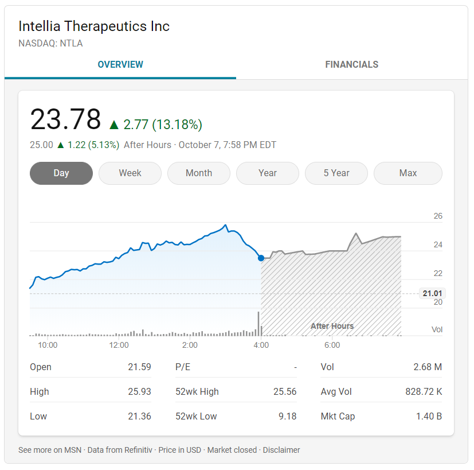Show the Year price chart
This screenshot has width=474, height=470.
(268, 173)
